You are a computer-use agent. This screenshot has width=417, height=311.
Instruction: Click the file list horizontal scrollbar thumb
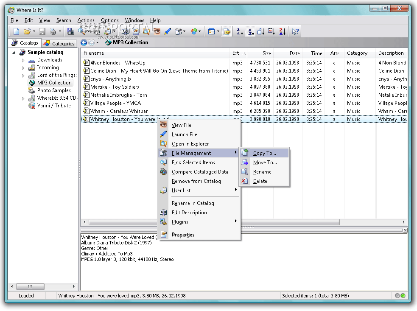tap(214, 222)
